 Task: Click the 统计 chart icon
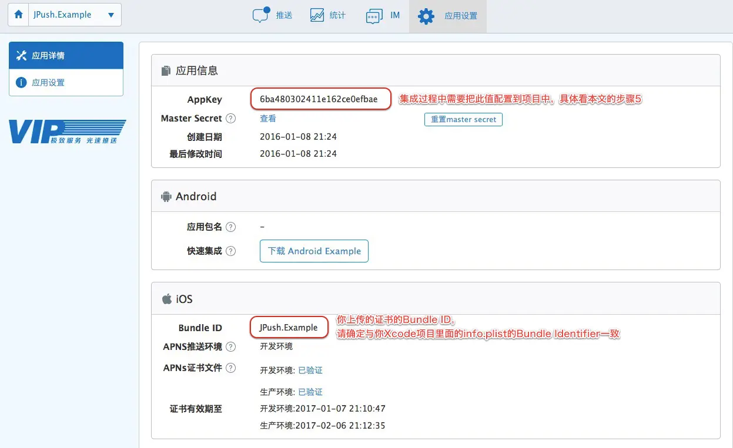tap(317, 15)
